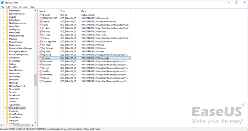Viewport: 248px width, 131px height.
Task: Expand the StartupApproved key
Action: click(3, 86)
